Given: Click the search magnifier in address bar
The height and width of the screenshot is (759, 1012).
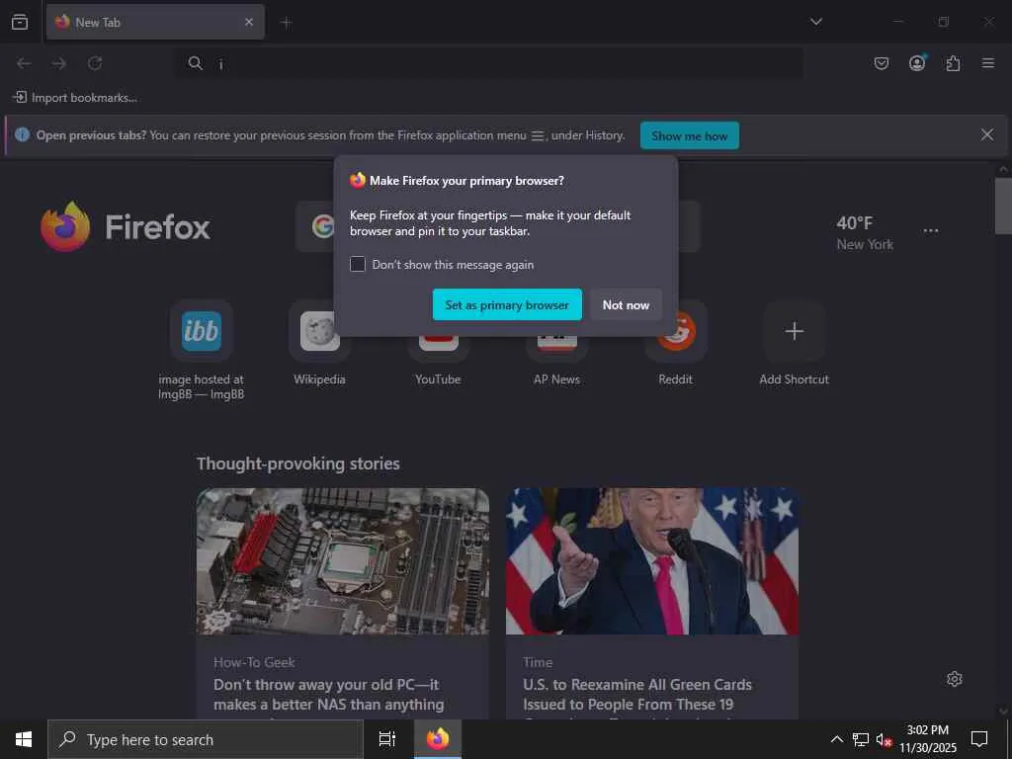Looking at the screenshot, I should [x=195, y=63].
